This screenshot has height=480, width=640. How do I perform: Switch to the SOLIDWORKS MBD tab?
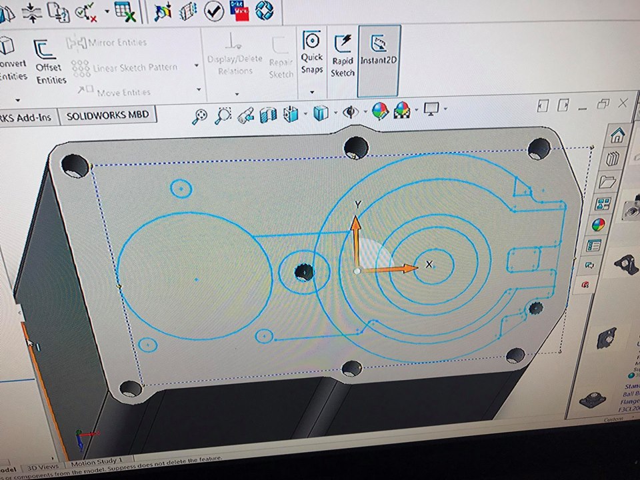coord(107,115)
